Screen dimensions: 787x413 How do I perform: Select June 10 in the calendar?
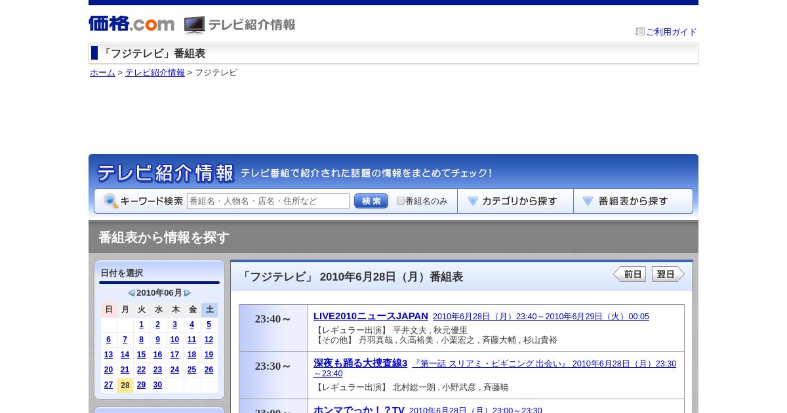tap(174, 340)
